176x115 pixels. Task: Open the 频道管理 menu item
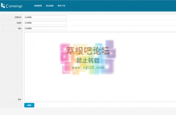pos(38,6)
